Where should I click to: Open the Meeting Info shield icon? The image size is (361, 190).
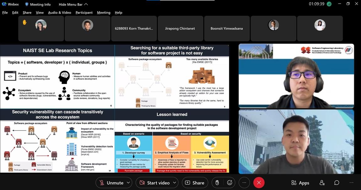(x=27, y=4)
